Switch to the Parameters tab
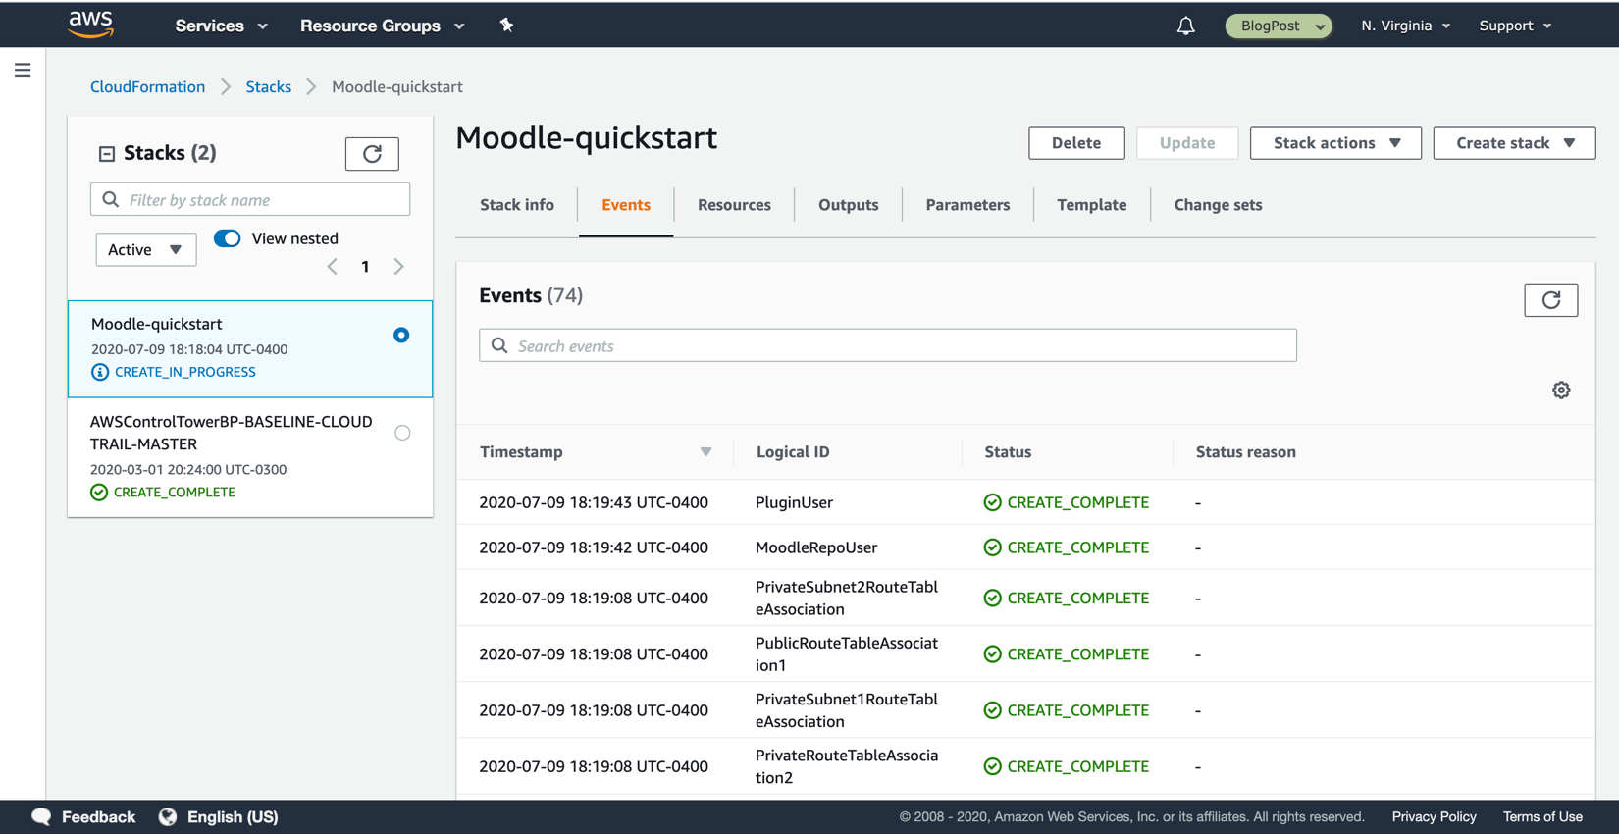Screen dimensions: 1619x834 point(967,205)
